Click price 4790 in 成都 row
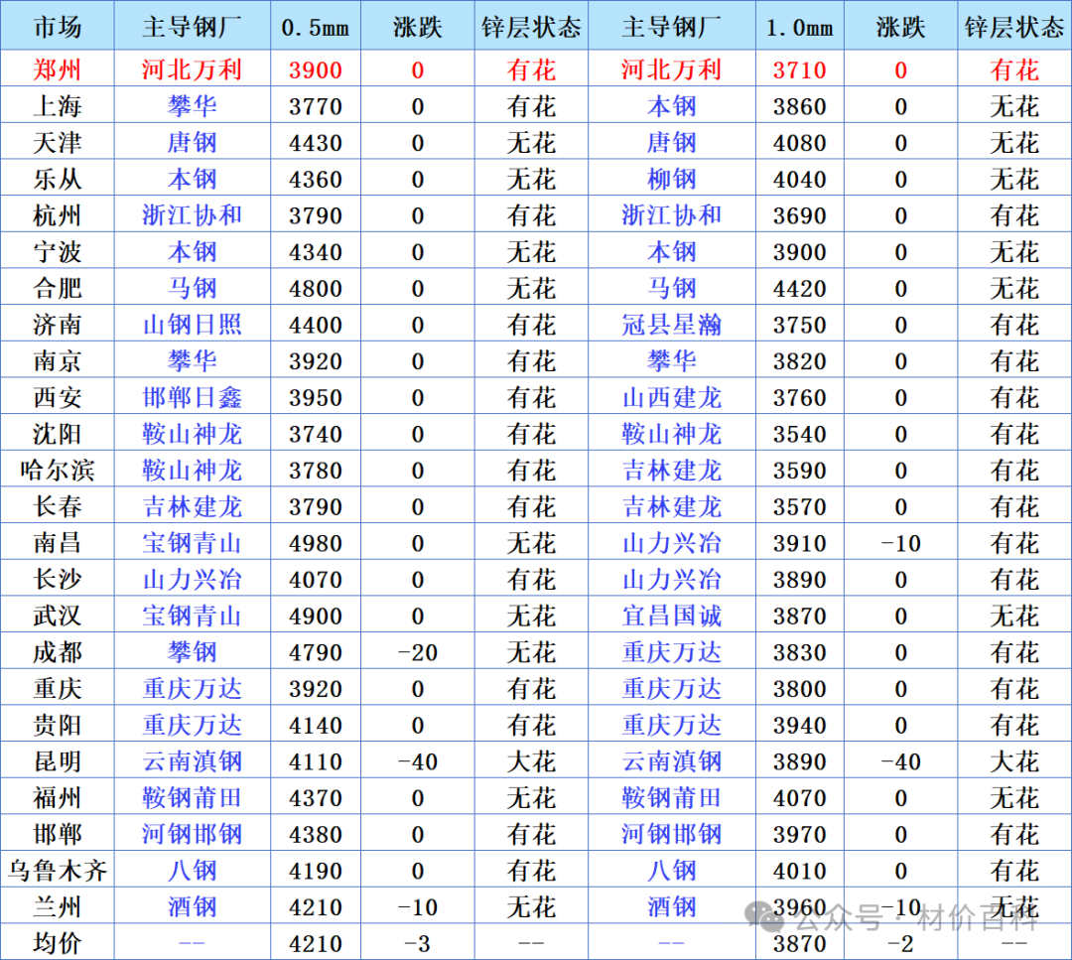The width and height of the screenshot is (1072, 960). point(316,652)
